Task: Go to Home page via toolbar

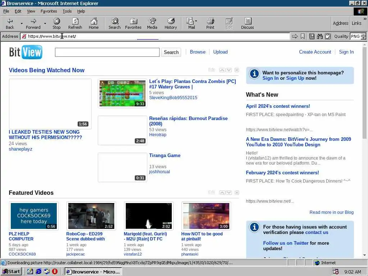Action: pos(94,23)
